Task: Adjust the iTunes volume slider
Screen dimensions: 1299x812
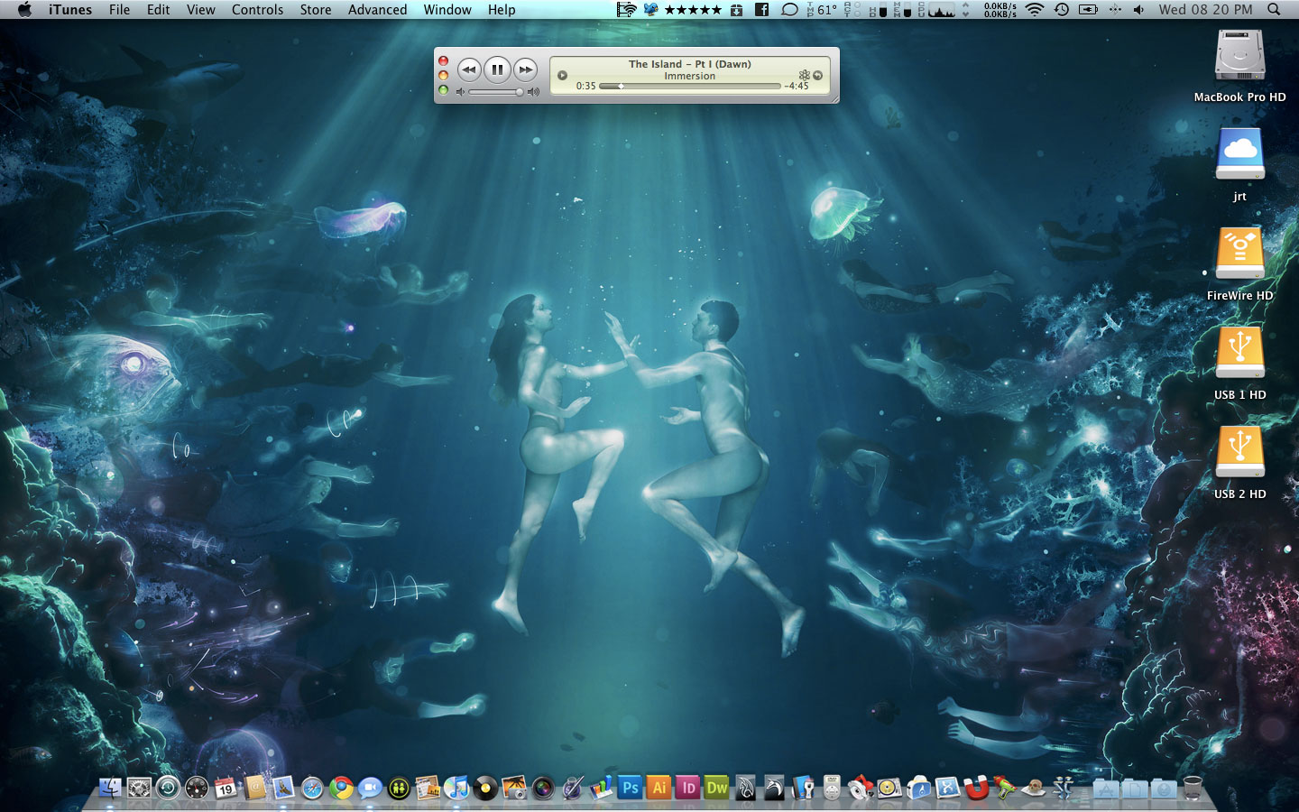Action: [x=495, y=92]
